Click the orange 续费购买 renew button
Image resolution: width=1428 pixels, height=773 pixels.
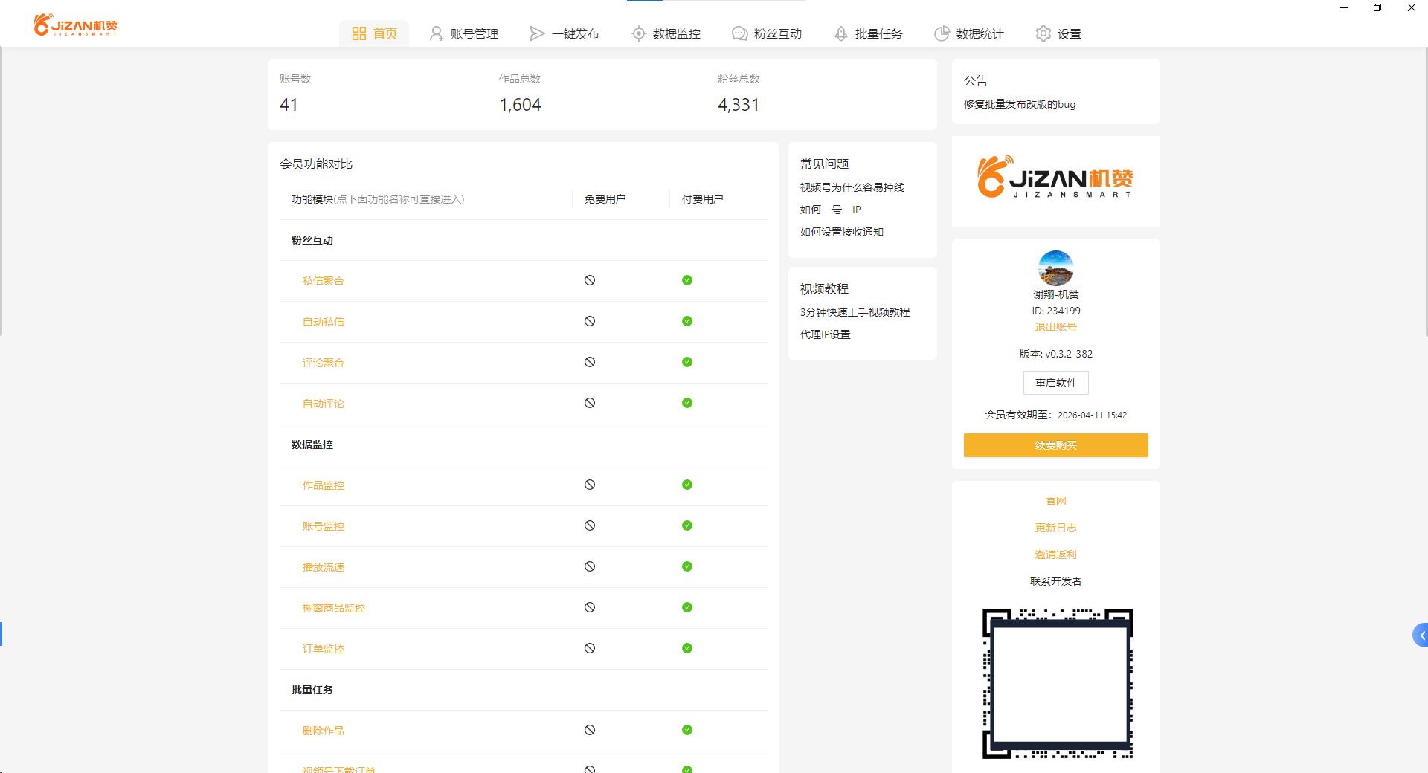coord(1055,445)
